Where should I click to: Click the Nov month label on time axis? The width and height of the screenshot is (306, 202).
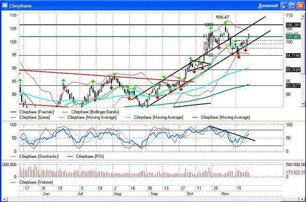click(x=225, y=194)
